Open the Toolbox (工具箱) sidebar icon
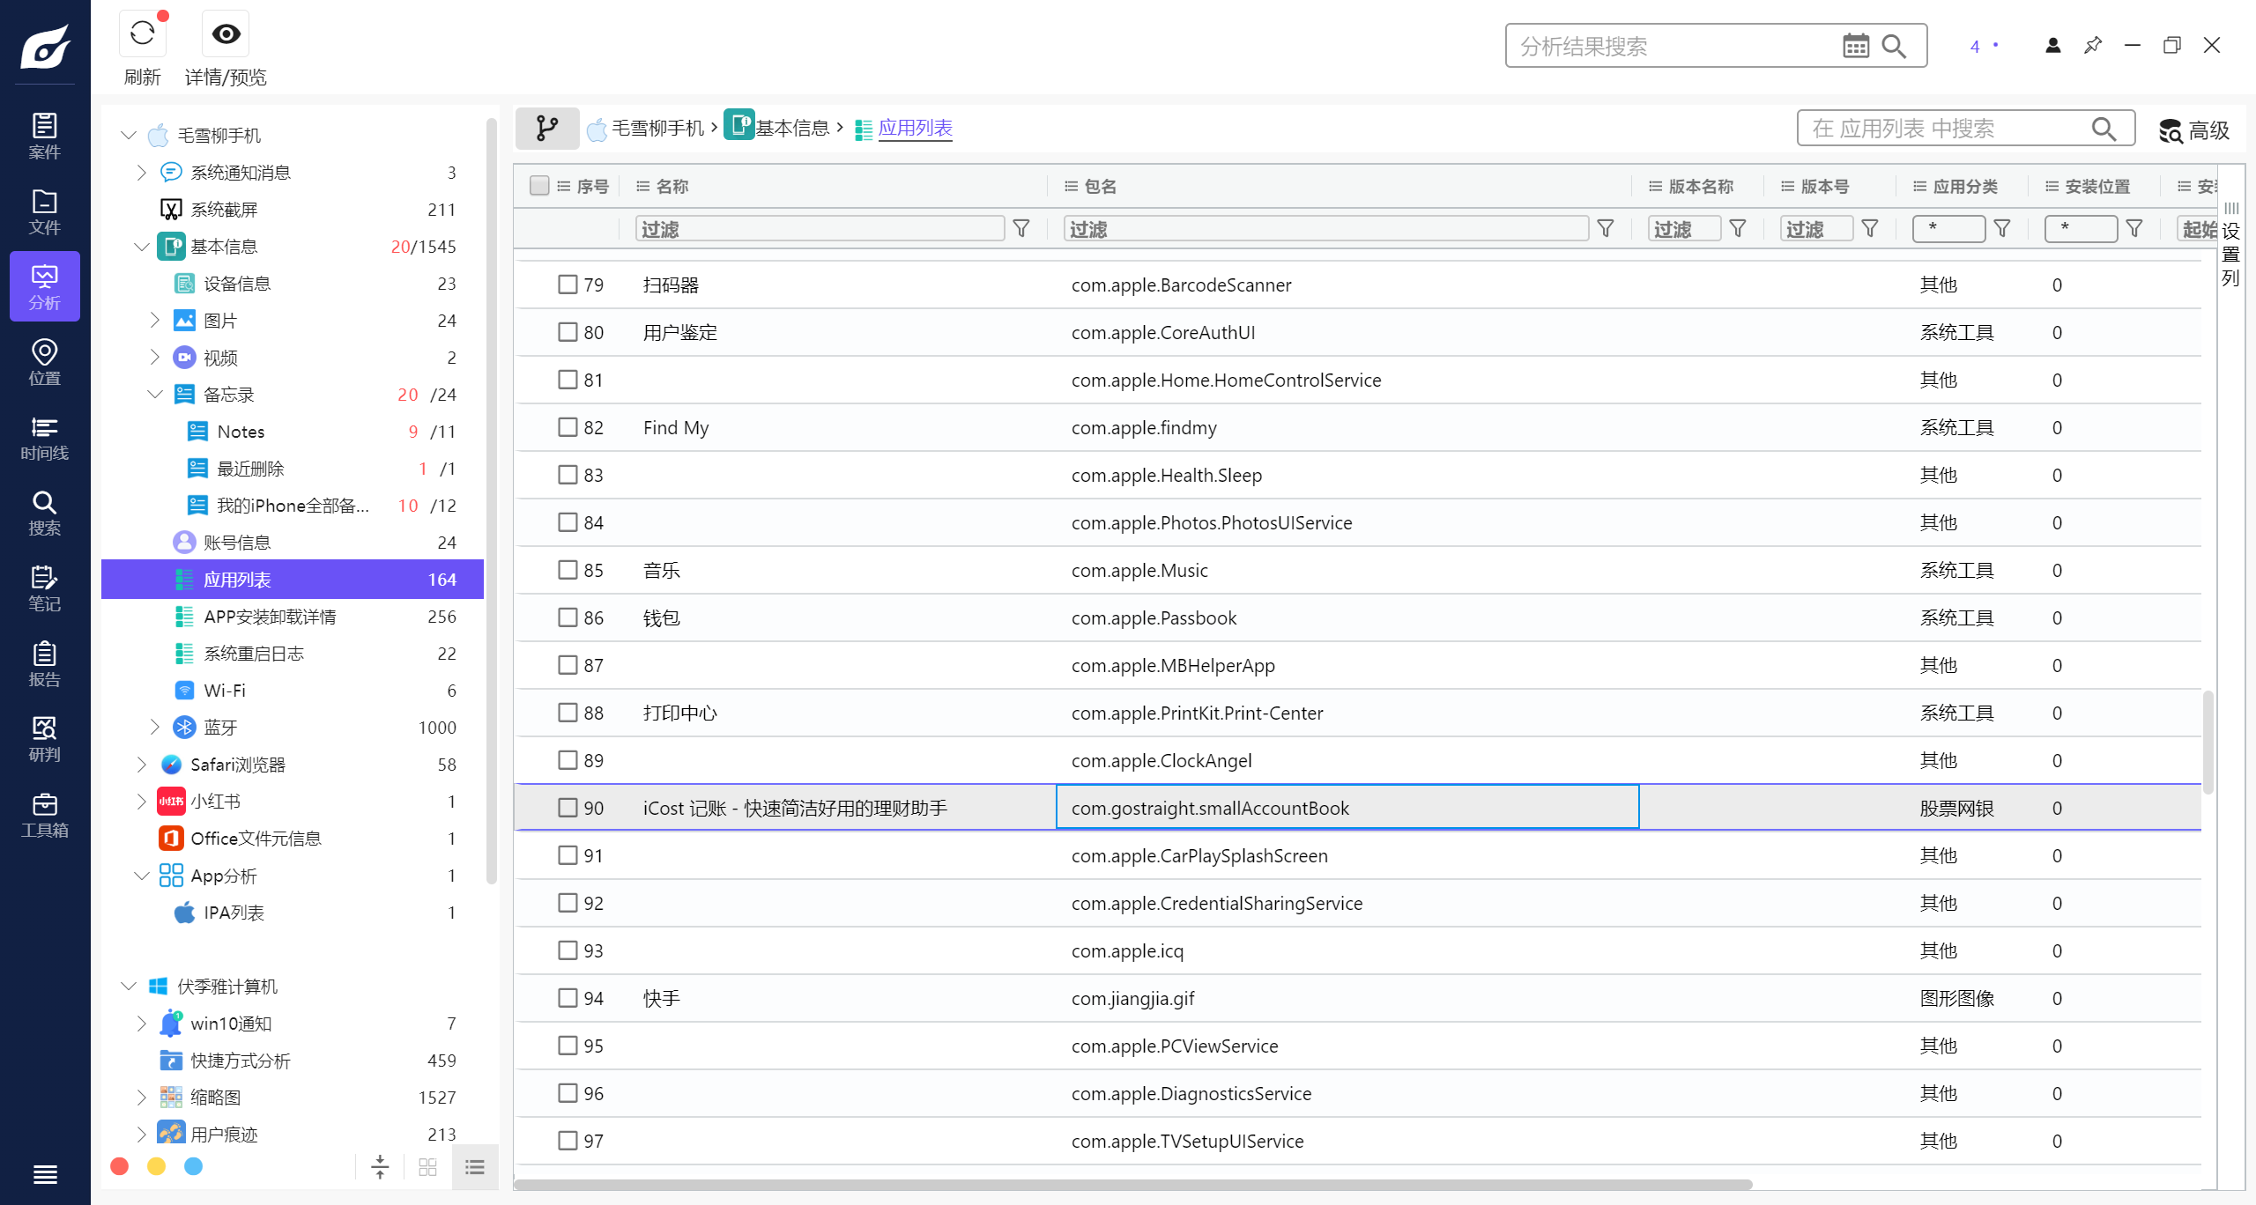The width and height of the screenshot is (2256, 1205). click(44, 815)
